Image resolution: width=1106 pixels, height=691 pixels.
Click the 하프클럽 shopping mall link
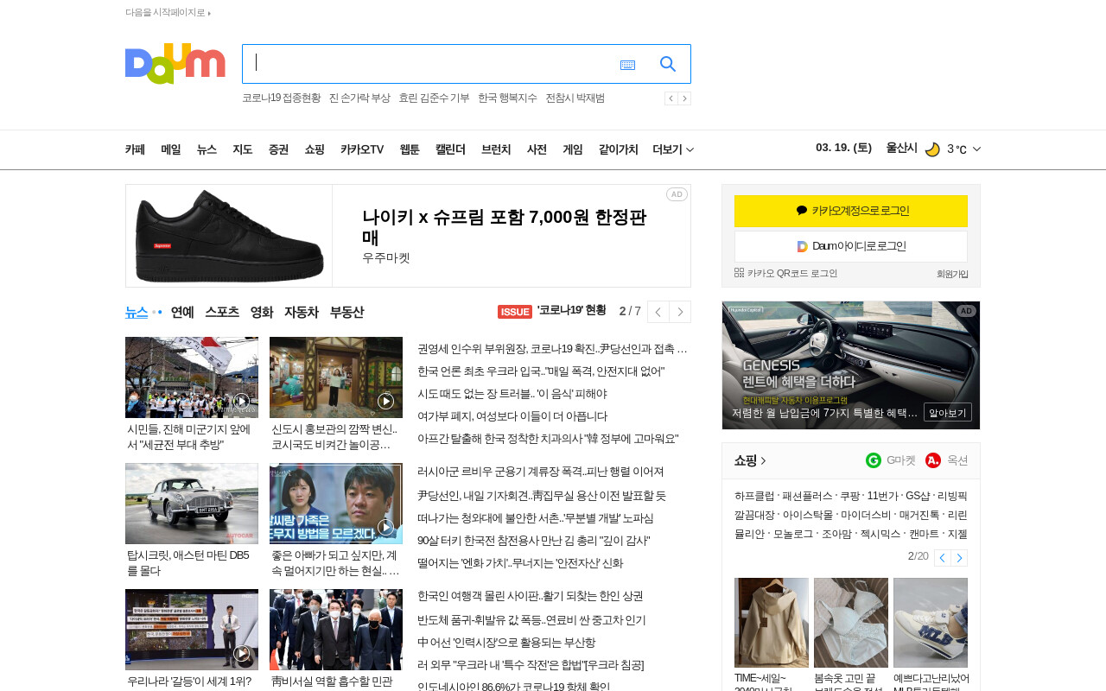pyautogui.click(x=754, y=496)
